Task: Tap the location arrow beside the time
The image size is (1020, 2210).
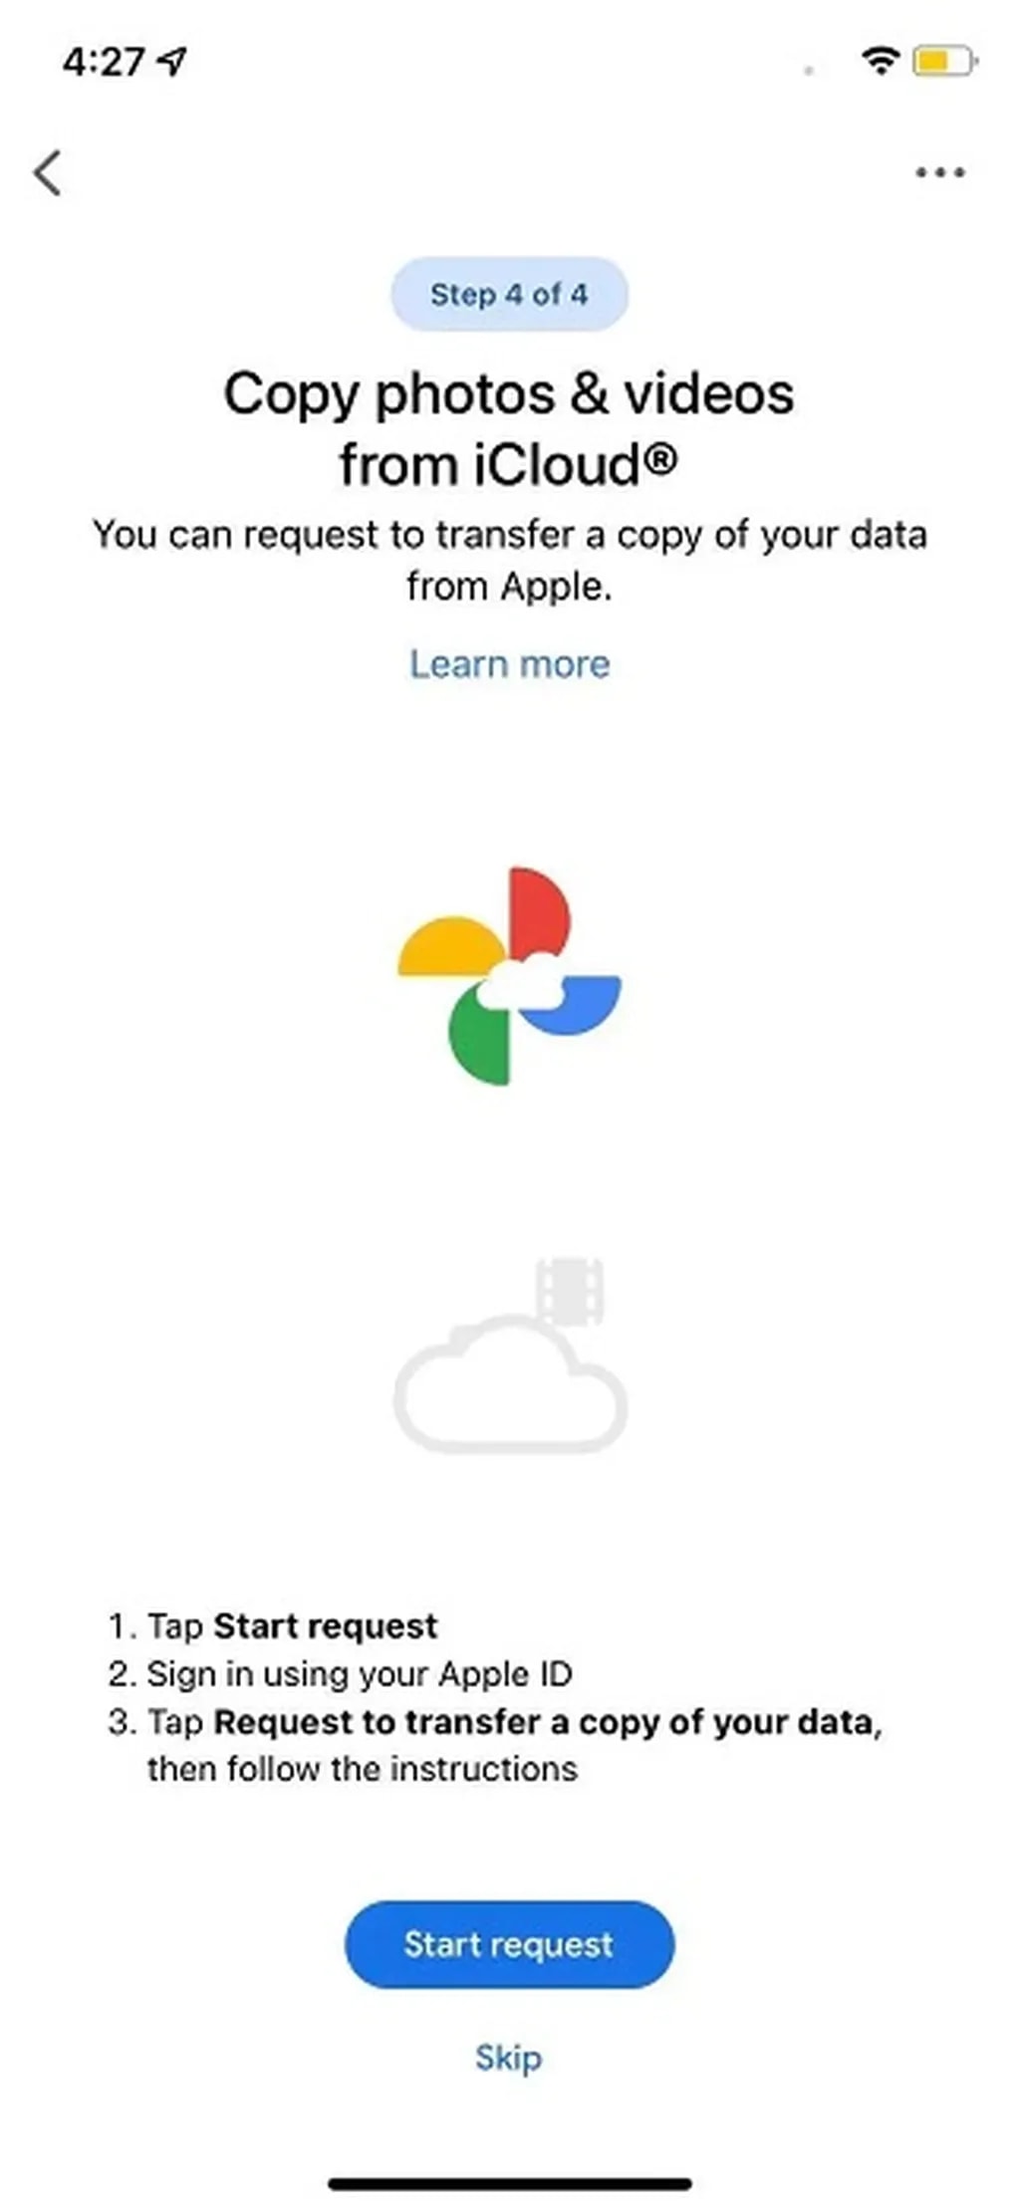Action: [173, 62]
